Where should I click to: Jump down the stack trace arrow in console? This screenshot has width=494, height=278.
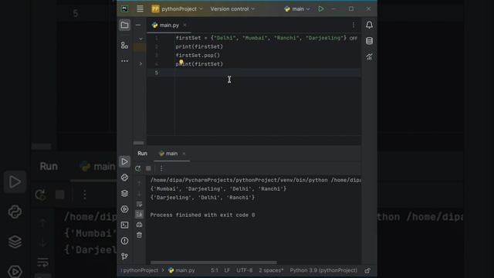[x=139, y=194]
